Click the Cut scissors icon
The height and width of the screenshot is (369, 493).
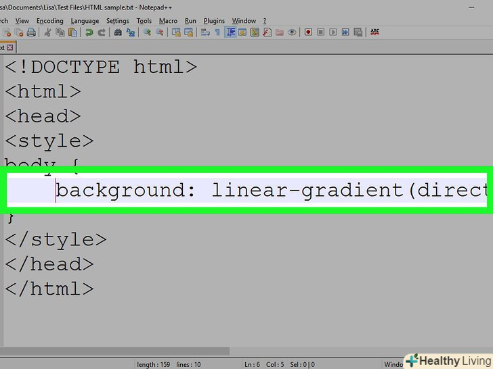[47, 32]
